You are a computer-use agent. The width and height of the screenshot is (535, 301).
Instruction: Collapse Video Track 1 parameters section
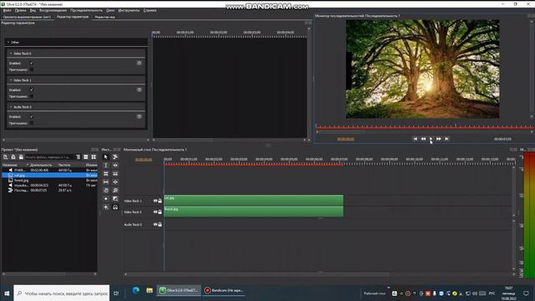pos(11,80)
